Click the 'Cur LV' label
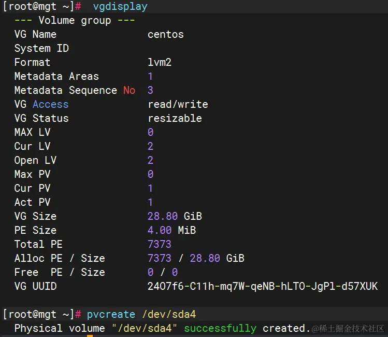 pyautogui.click(x=33, y=146)
